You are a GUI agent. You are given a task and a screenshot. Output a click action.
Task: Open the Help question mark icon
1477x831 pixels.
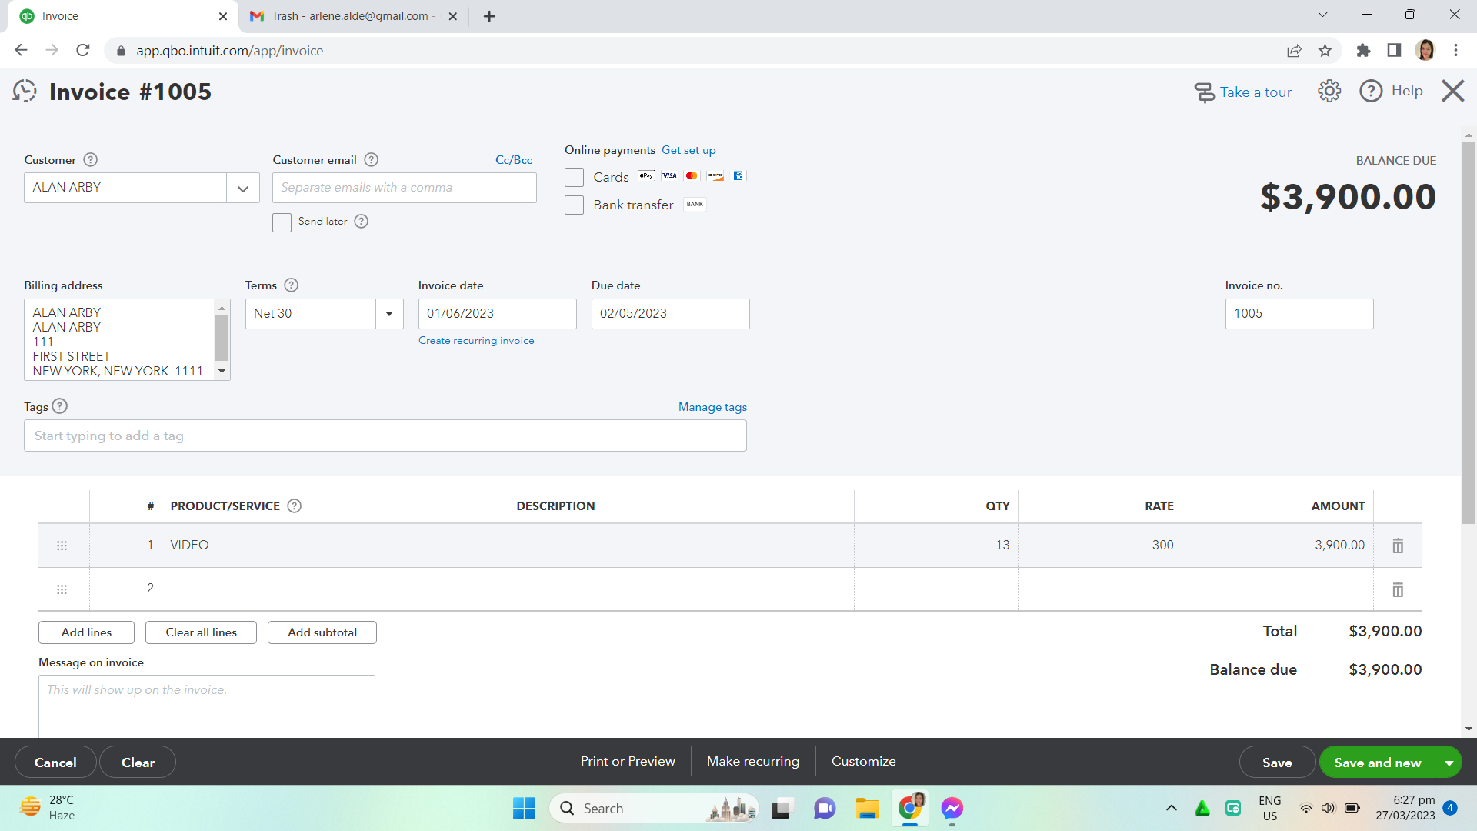coord(1371,92)
